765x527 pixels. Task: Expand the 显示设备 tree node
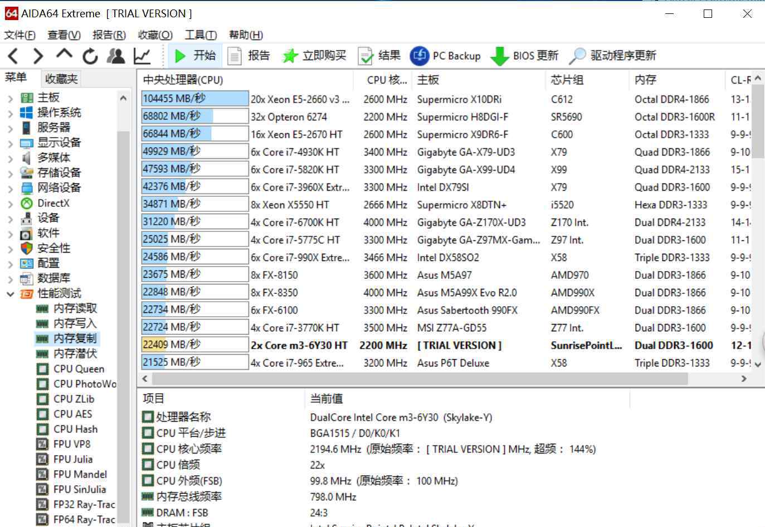(11, 143)
